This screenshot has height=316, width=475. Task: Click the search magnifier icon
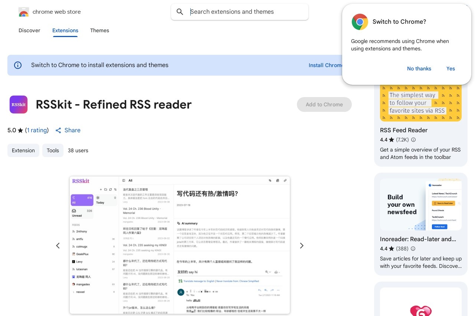coord(180,12)
